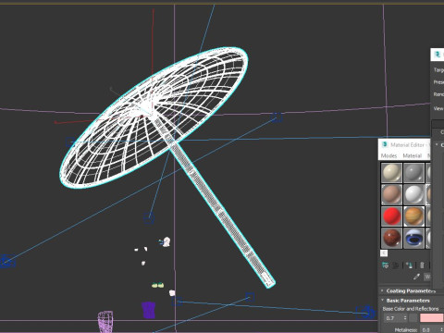Open the pink base color swatch

pos(431,318)
